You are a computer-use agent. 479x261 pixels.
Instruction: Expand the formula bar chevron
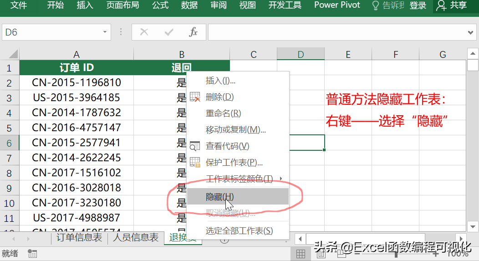click(470, 32)
